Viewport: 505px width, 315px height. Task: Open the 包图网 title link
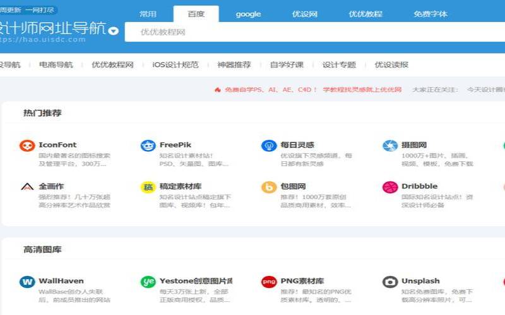point(293,186)
